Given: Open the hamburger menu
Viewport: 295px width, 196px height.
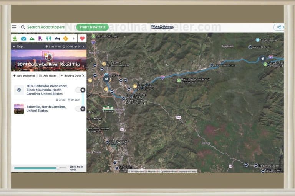Looking at the screenshot, I should (x=14, y=27).
